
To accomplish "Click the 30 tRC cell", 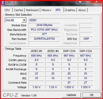I will [36, 78].
